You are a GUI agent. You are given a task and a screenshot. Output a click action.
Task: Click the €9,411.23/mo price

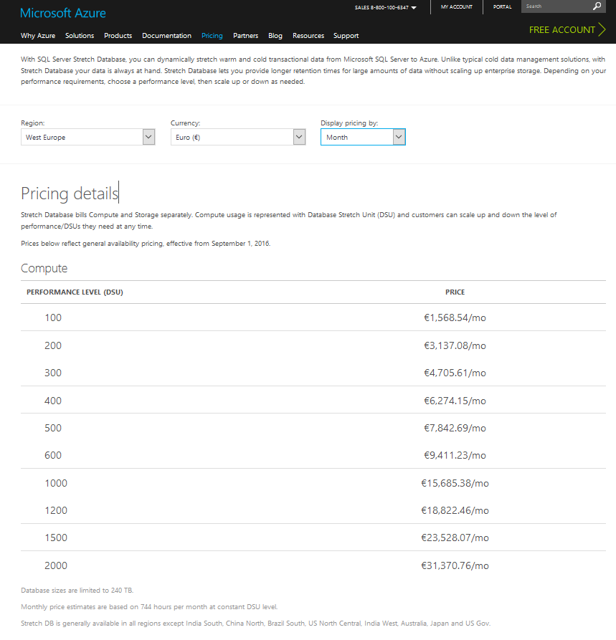(455, 455)
